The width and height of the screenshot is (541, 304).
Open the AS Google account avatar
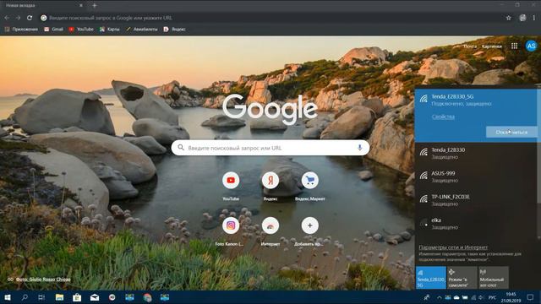[531, 46]
